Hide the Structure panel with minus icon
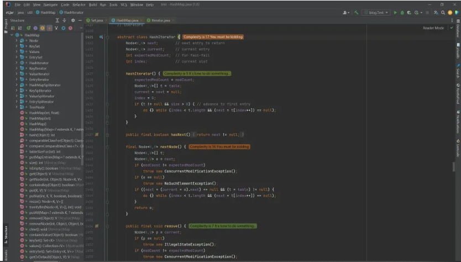This screenshot has height=262, width=461. [80, 20]
